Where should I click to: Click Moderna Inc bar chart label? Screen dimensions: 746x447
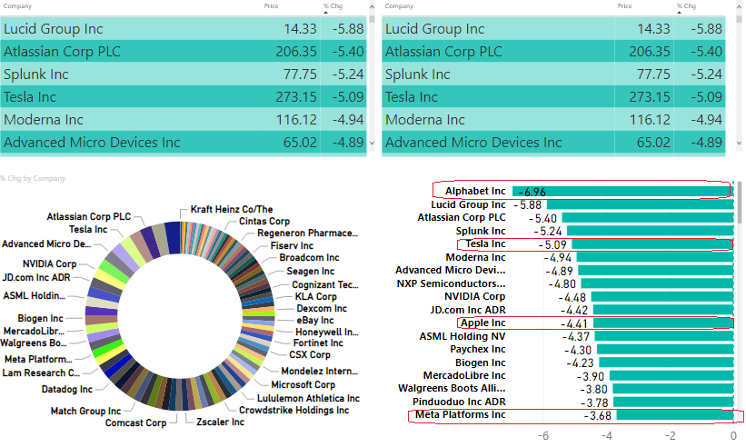[475, 257]
